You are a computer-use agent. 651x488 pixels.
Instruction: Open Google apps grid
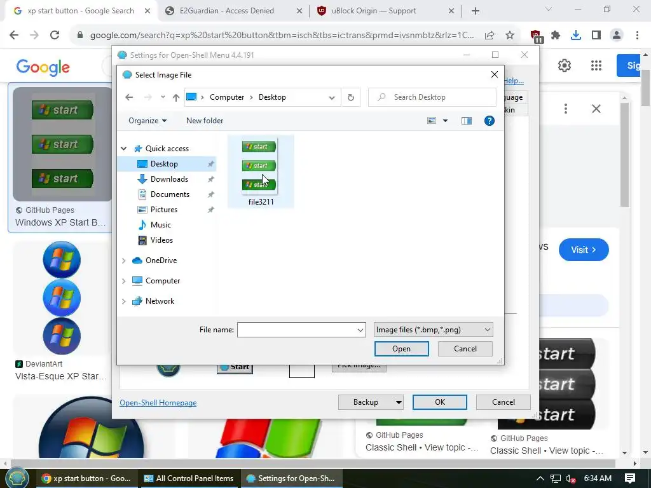click(x=596, y=65)
